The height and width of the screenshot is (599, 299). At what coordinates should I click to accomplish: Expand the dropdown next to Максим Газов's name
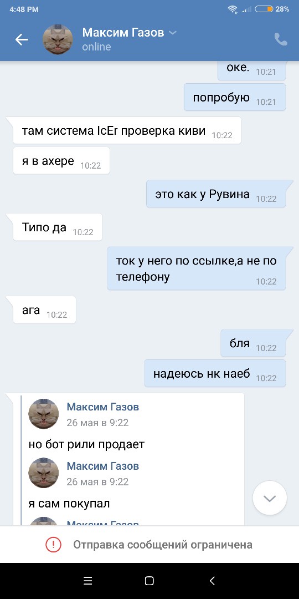[x=173, y=33]
